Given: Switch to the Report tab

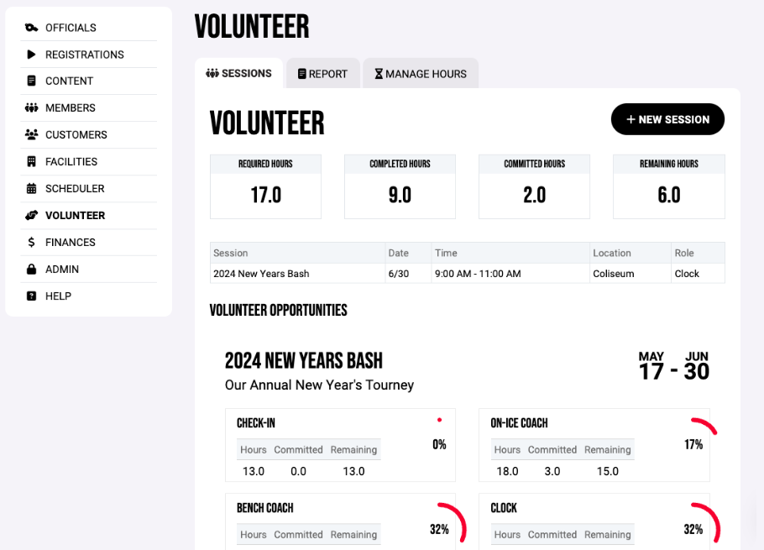Looking at the screenshot, I should pyautogui.click(x=322, y=74).
